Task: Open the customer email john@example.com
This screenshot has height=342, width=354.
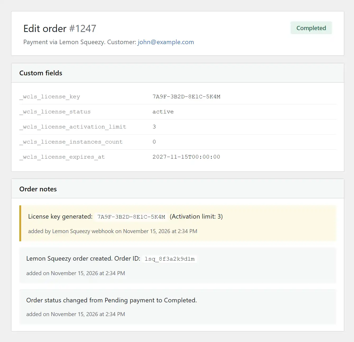Action: (165, 42)
